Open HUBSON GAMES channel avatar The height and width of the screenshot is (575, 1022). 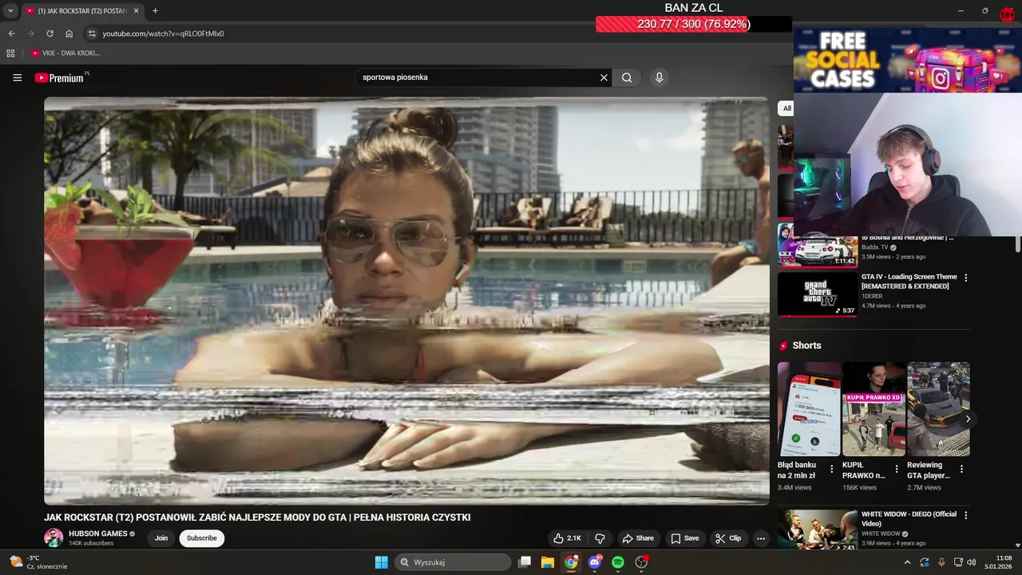(x=53, y=537)
